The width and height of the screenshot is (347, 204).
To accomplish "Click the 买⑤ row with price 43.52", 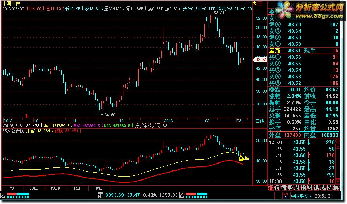I will (304, 83).
